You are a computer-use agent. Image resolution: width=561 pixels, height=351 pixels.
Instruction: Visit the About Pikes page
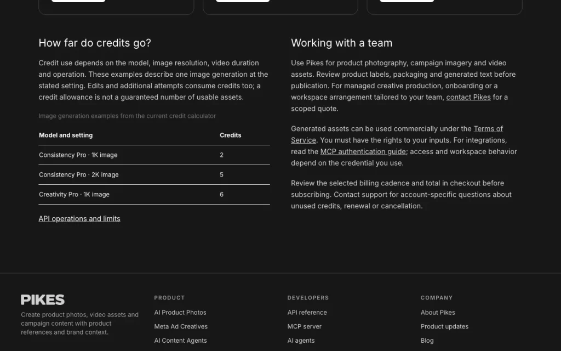[438, 312]
